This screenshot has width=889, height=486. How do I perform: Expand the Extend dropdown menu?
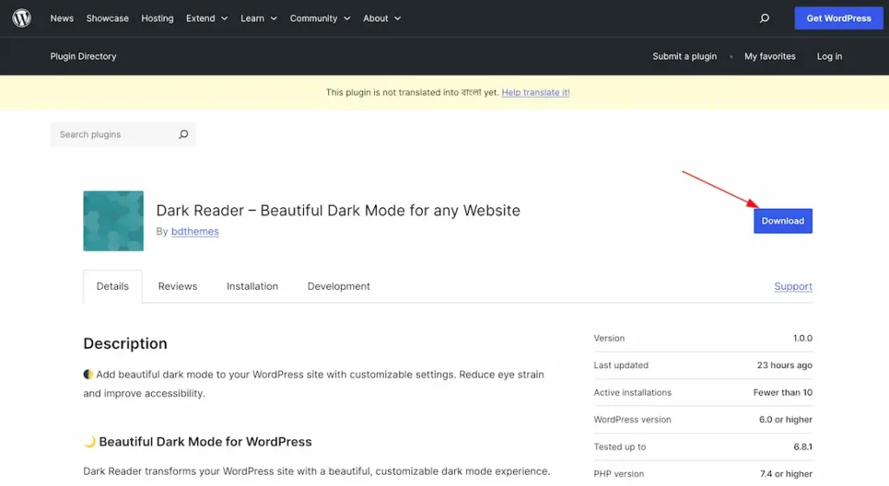point(207,18)
